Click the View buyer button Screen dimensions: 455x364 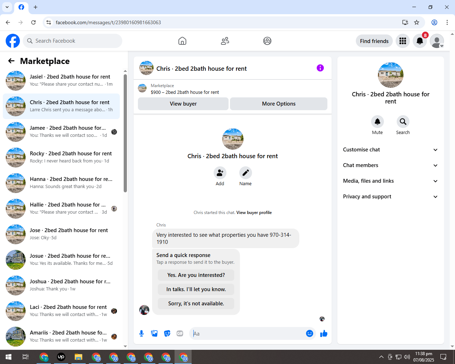point(183,104)
